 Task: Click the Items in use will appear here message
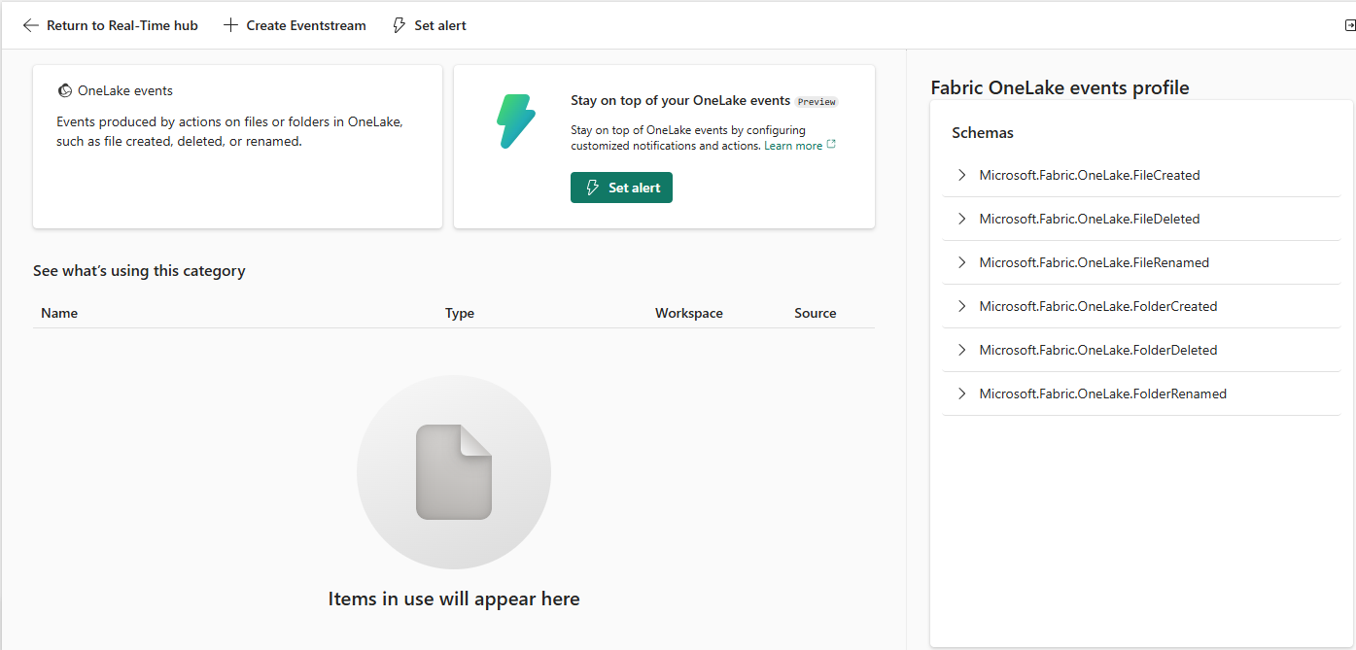pos(454,599)
